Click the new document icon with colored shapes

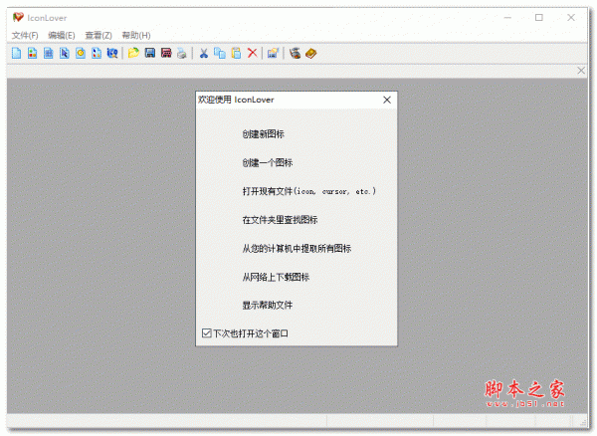click(97, 54)
